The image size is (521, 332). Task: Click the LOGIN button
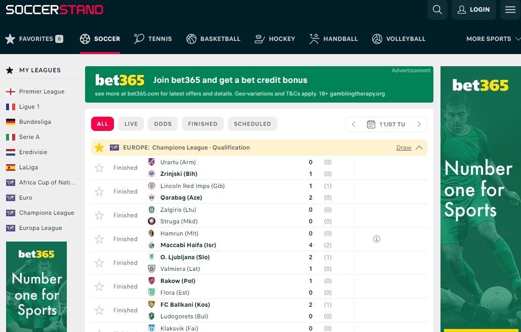coord(473,10)
